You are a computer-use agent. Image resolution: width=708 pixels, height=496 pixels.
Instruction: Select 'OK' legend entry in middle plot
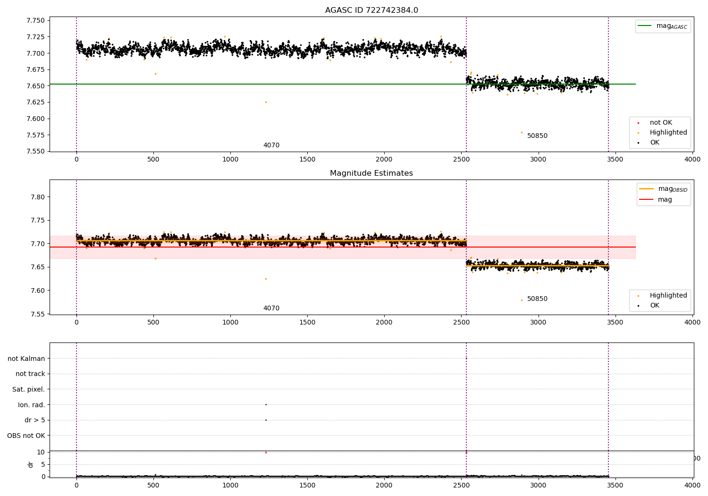point(649,306)
